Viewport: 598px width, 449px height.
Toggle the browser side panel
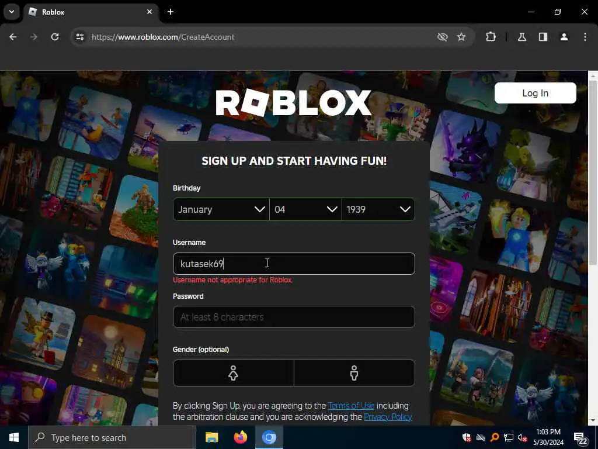543,37
